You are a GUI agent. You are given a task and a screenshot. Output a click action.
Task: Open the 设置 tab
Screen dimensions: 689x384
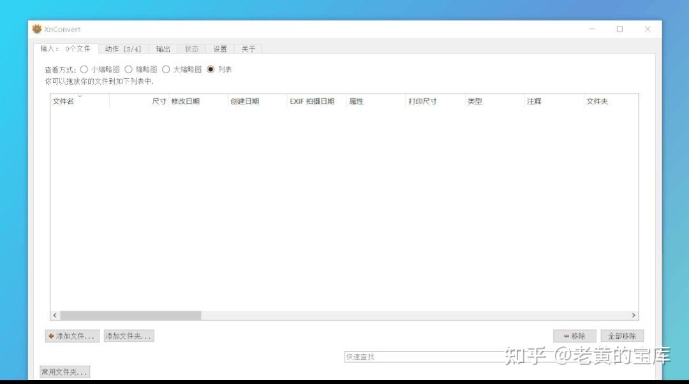[x=220, y=49]
